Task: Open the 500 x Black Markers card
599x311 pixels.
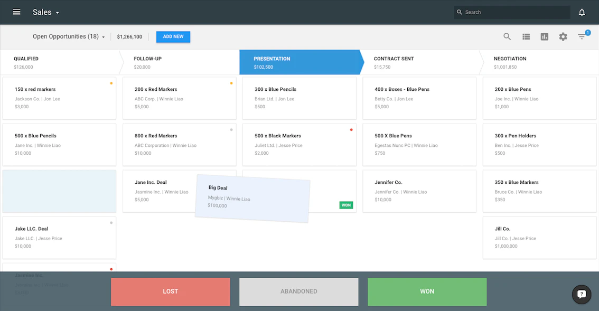Action: 299,145
